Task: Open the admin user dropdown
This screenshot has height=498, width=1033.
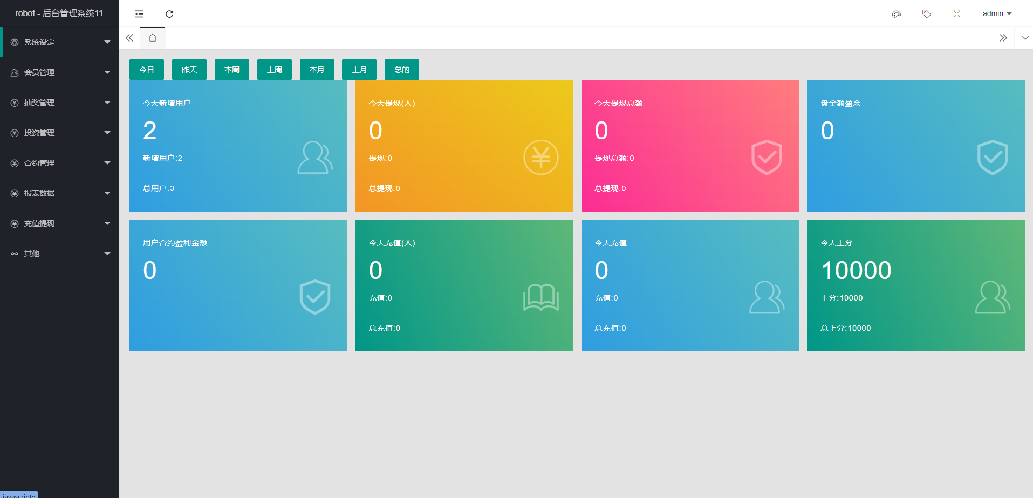Action: [996, 13]
